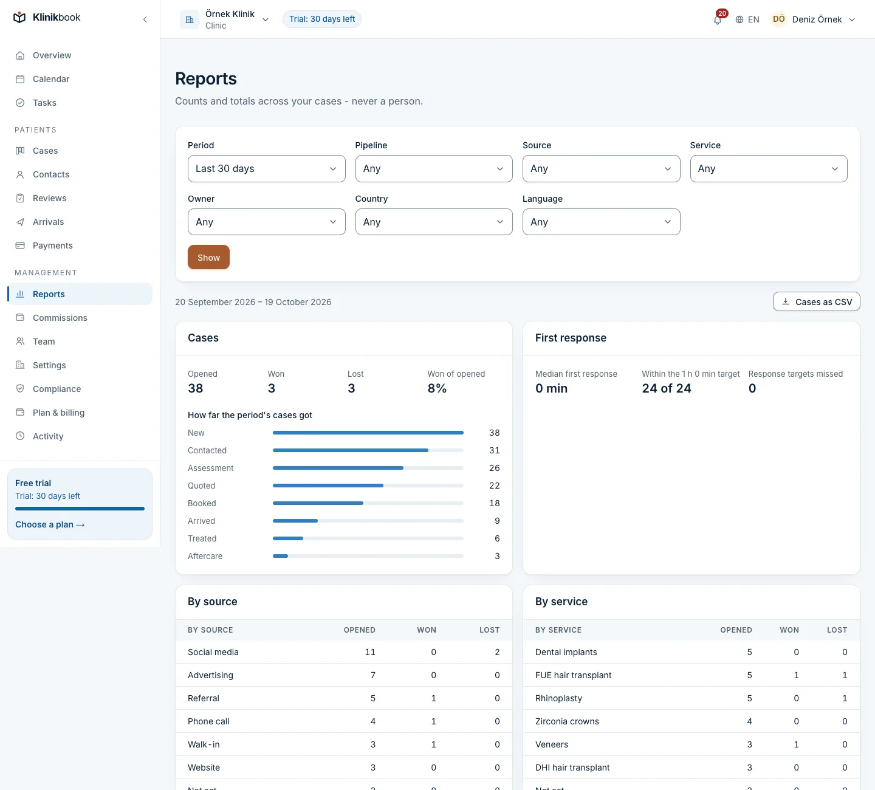This screenshot has width=875, height=790.
Task: Click the Cases icon in sidebar
Action: [20, 151]
